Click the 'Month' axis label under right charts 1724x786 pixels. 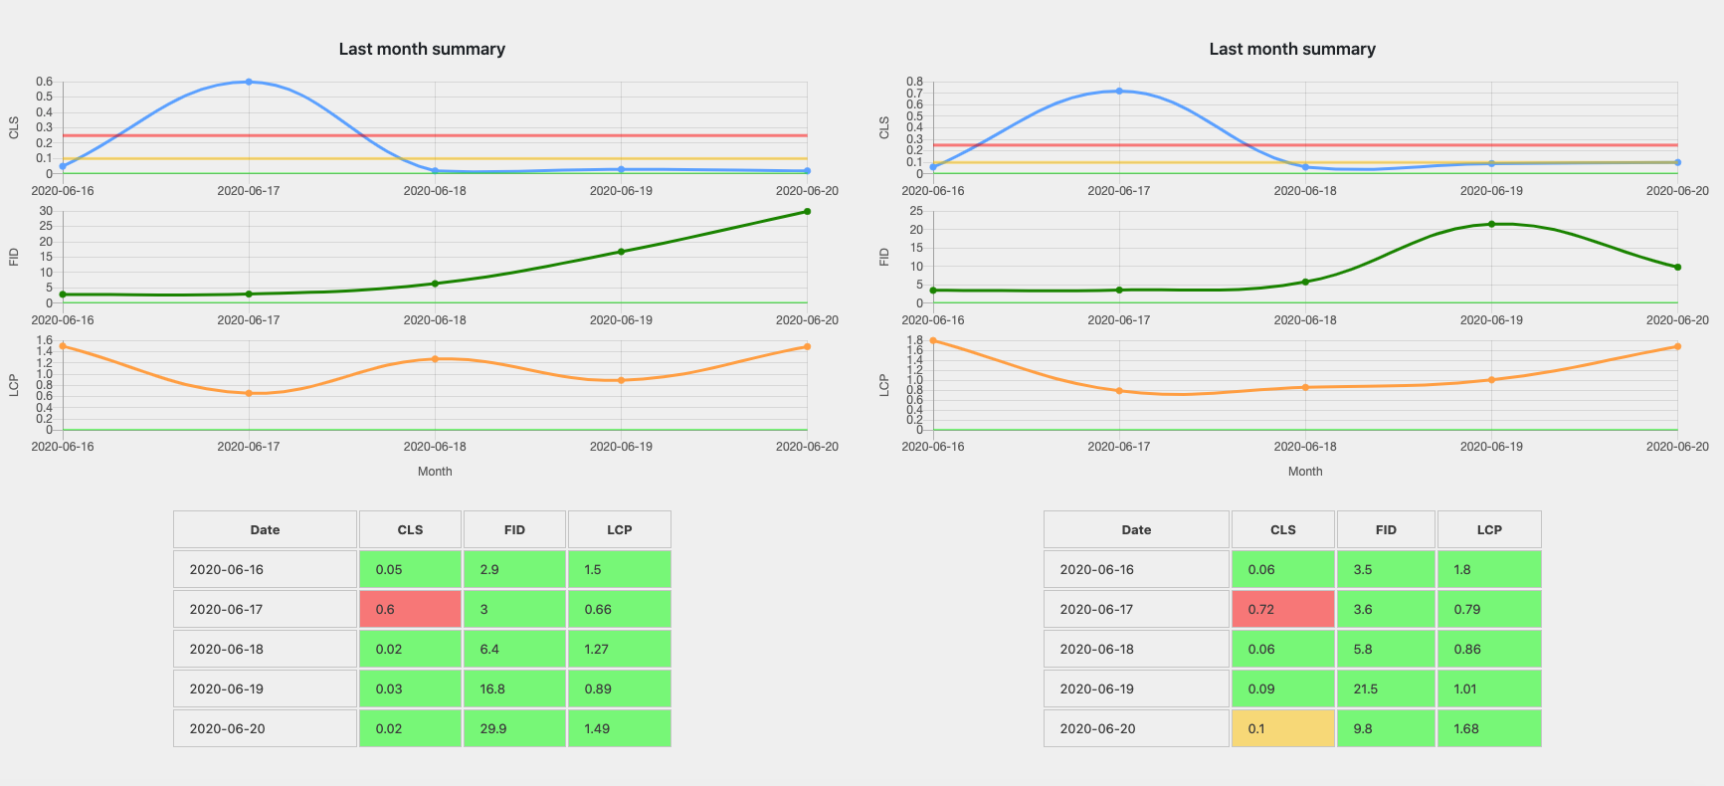pyautogui.click(x=1305, y=472)
